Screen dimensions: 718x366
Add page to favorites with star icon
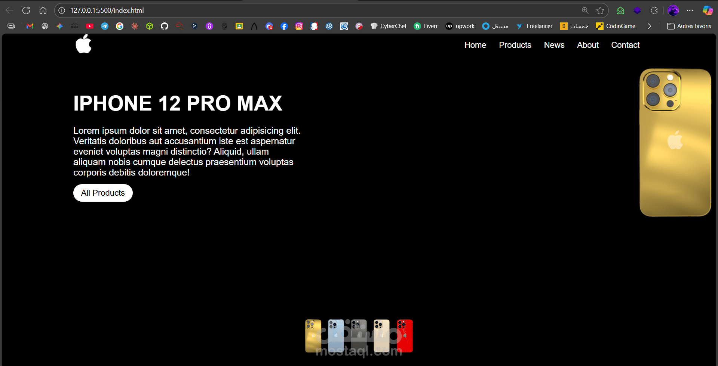tap(600, 10)
